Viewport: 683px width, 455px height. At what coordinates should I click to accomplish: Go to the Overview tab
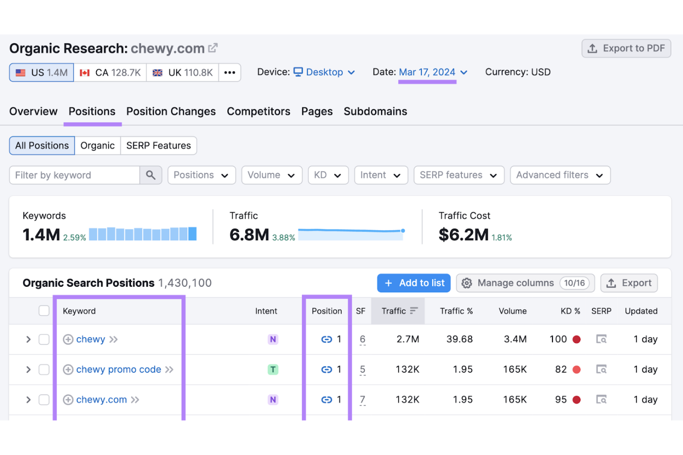[x=33, y=112]
